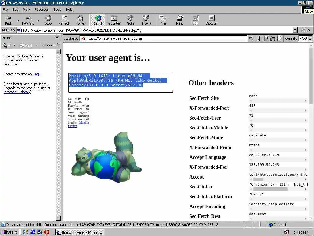Decrease Quality with the down stepper arrow

pos(310,40)
